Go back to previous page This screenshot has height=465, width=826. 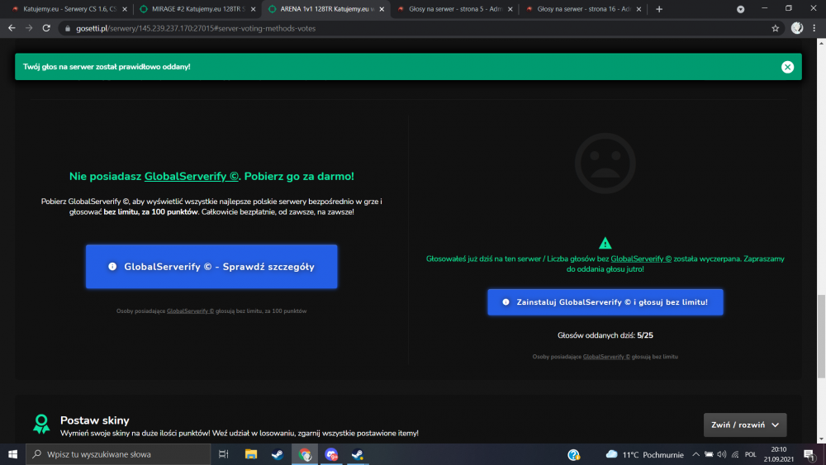12,28
